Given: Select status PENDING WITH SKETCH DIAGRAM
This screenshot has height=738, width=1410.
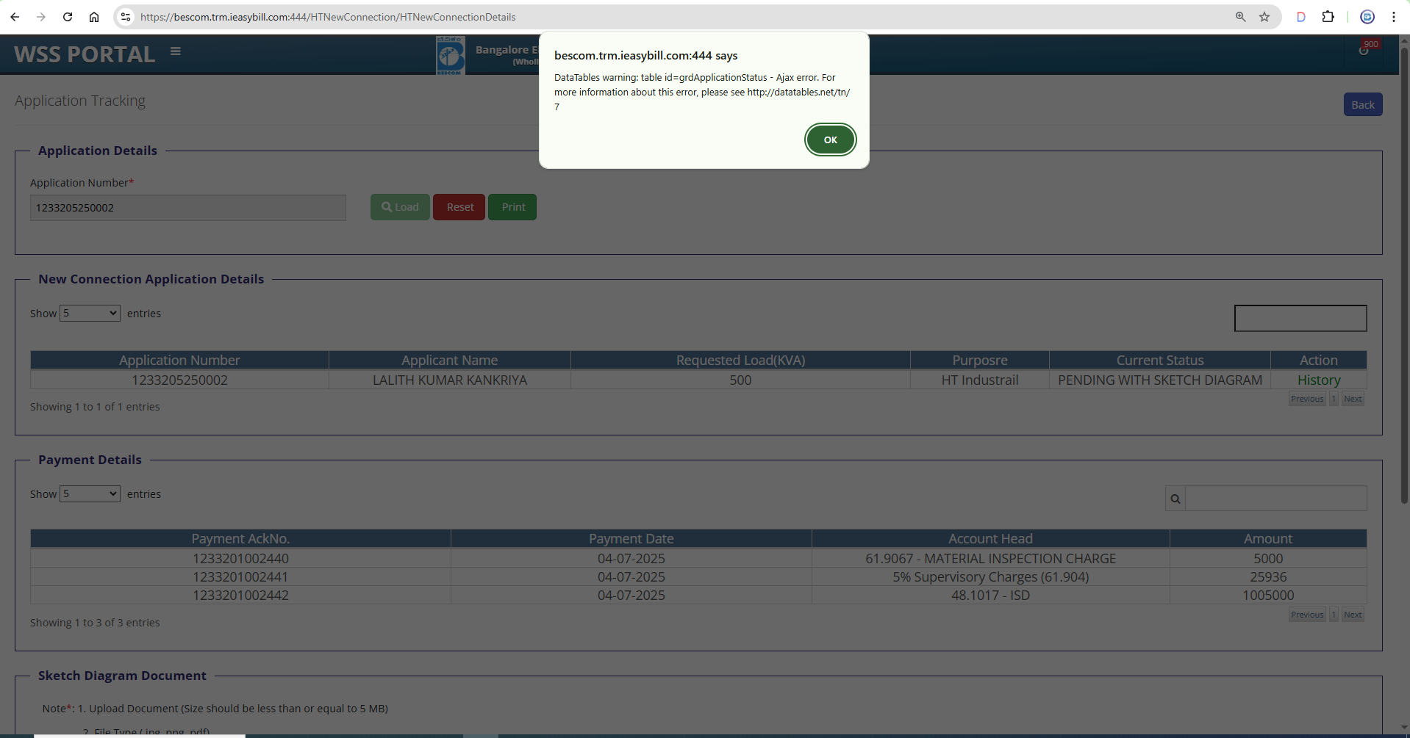Looking at the screenshot, I should click(1160, 380).
